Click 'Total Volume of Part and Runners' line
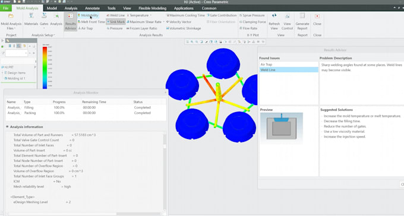This screenshot has width=404, height=216. 55,135
